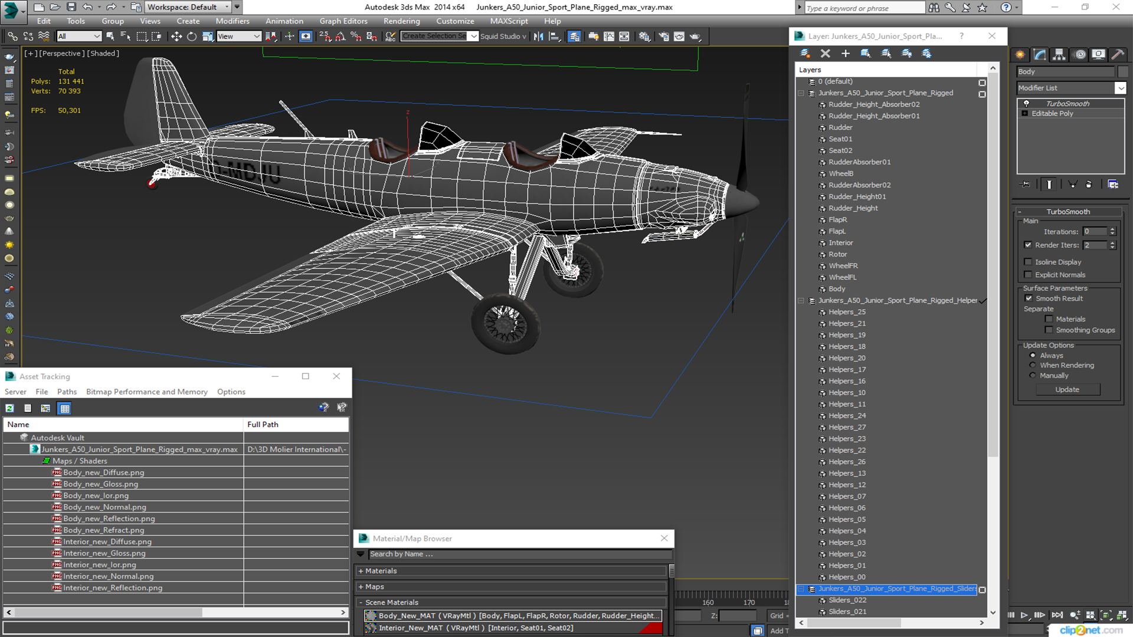Toggle the Angle Snap tool
This screenshot has width=1133, height=637.
tap(340, 37)
